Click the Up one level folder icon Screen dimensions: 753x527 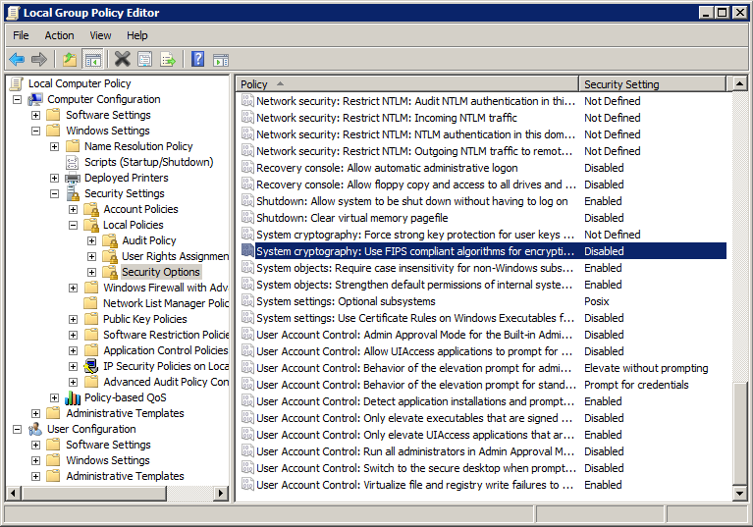(70, 60)
